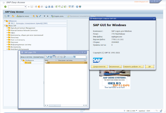Open the Help question mark icon

tap(77, 7)
